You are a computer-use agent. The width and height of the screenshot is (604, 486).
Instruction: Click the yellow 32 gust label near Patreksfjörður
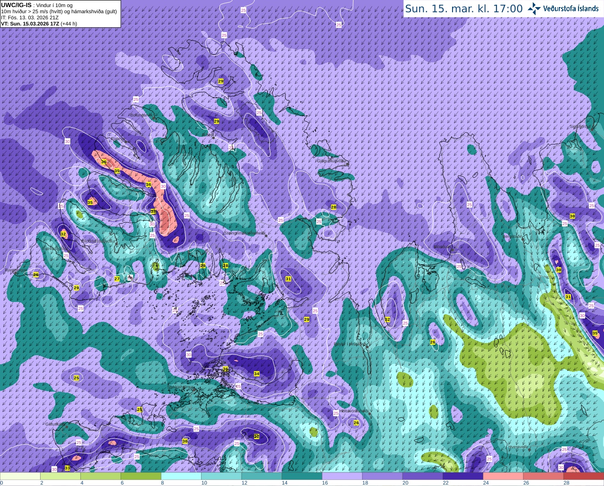click(x=63, y=234)
